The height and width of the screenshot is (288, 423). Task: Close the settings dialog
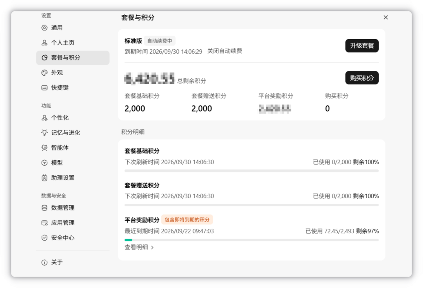click(x=385, y=17)
